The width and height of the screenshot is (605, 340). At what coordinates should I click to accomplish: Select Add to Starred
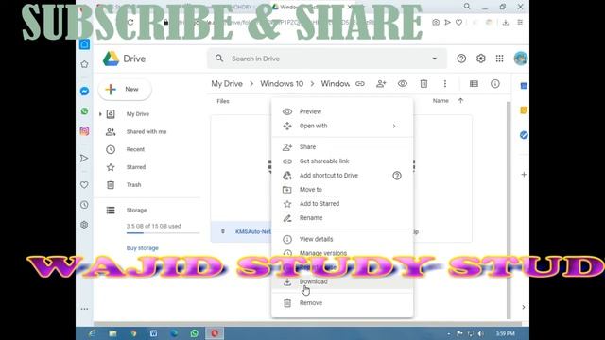tap(342, 204)
